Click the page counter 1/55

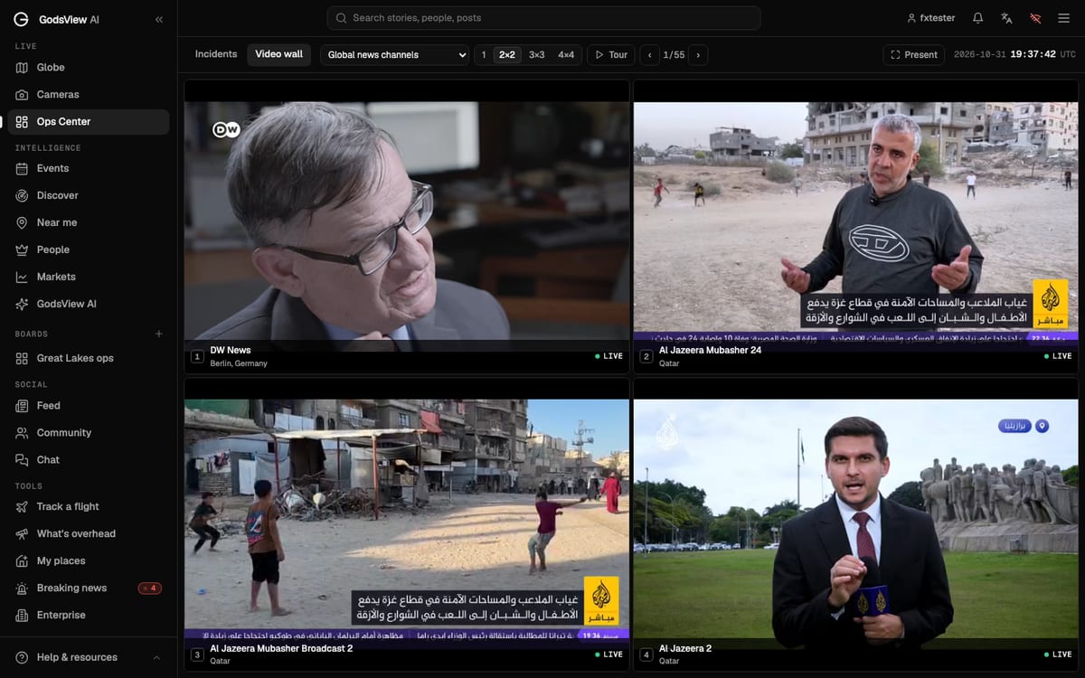674,55
